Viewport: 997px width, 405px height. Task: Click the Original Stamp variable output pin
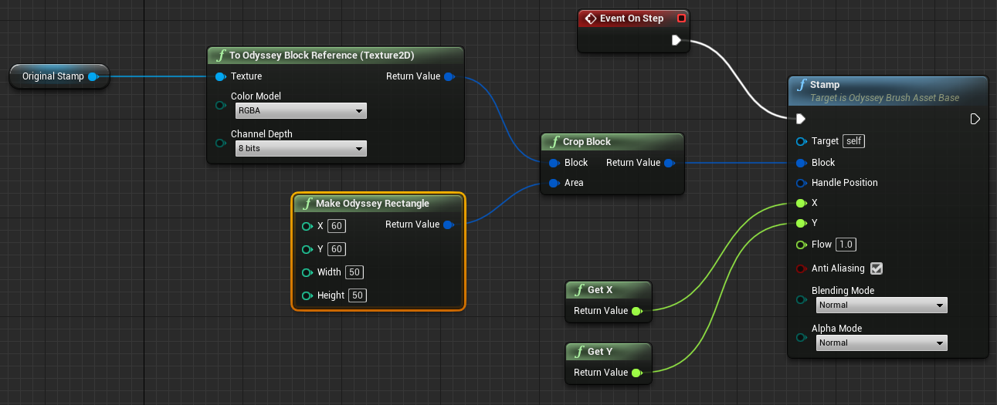[93, 76]
